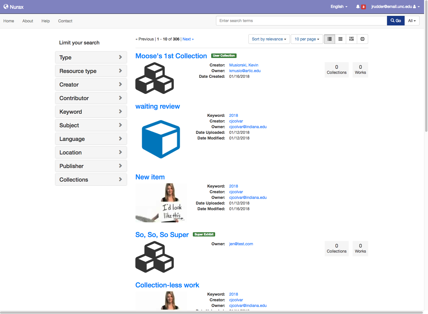Open Moose's 1st Collection title

[x=171, y=56]
